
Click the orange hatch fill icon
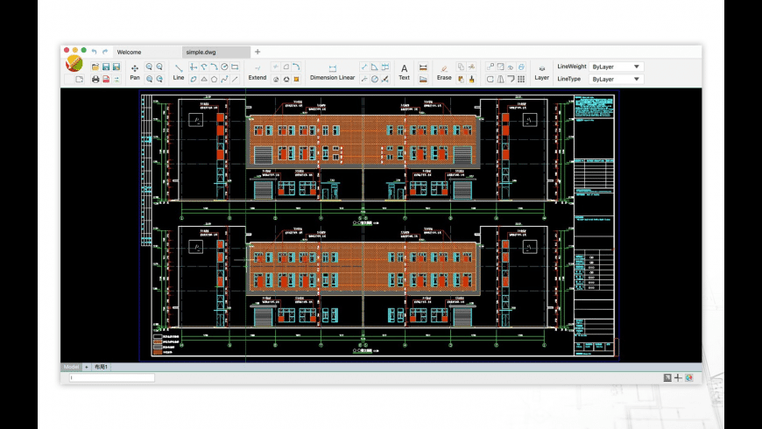coord(296,79)
